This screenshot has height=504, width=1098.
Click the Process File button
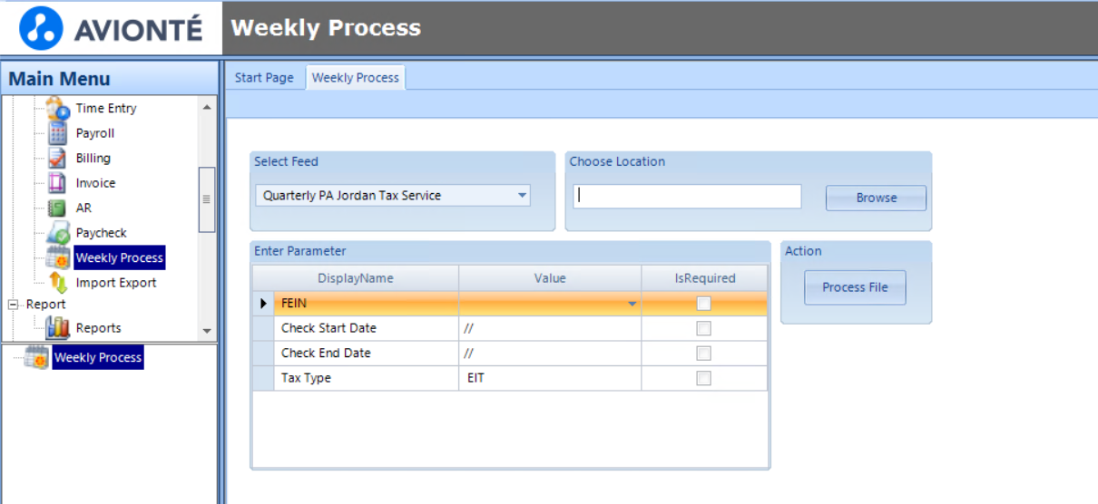(855, 287)
